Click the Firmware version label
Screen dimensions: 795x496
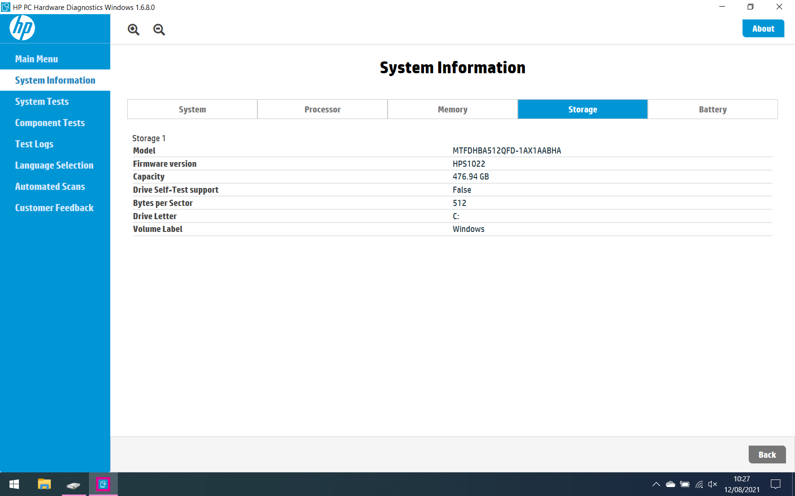click(x=165, y=164)
